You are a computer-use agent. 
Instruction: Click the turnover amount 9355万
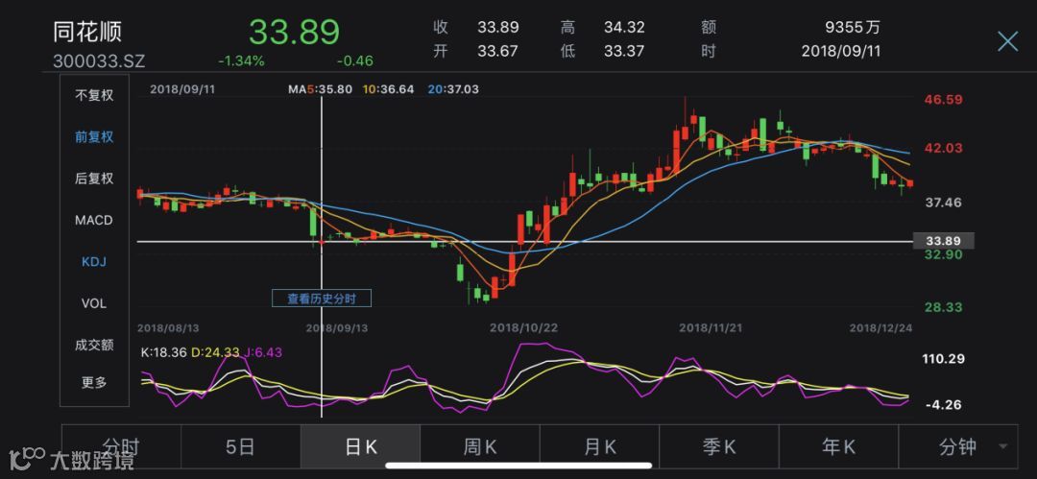pos(854,28)
